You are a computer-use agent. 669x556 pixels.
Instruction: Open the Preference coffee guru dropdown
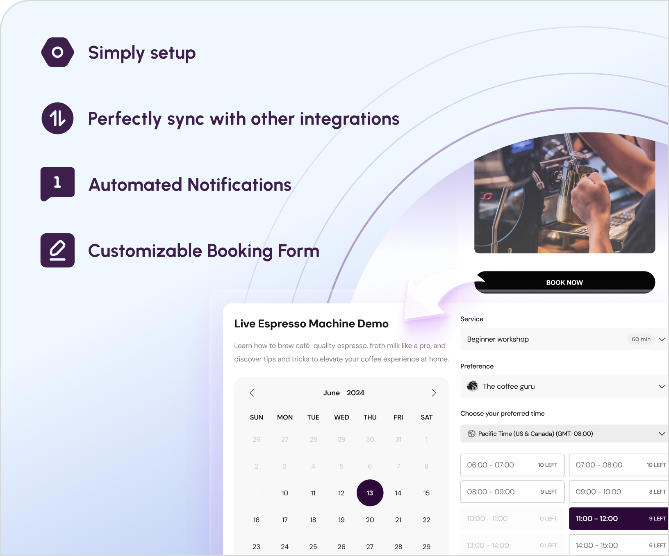click(x=661, y=387)
